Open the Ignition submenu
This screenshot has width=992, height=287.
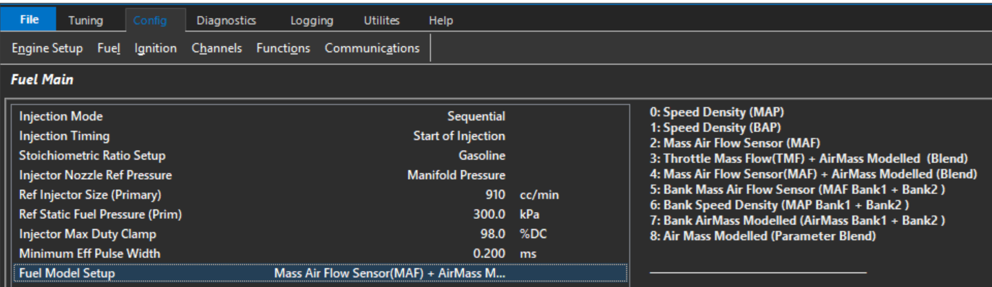click(156, 48)
